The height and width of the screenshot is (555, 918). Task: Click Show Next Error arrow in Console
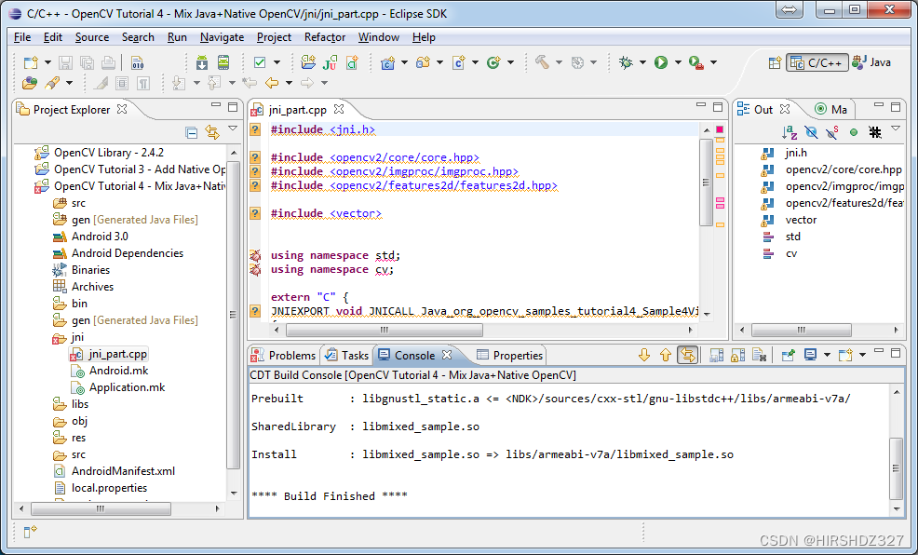click(x=644, y=355)
